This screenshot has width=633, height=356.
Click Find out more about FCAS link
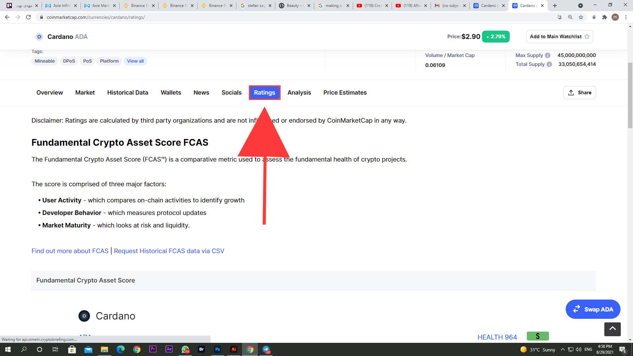tap(70, 251)
